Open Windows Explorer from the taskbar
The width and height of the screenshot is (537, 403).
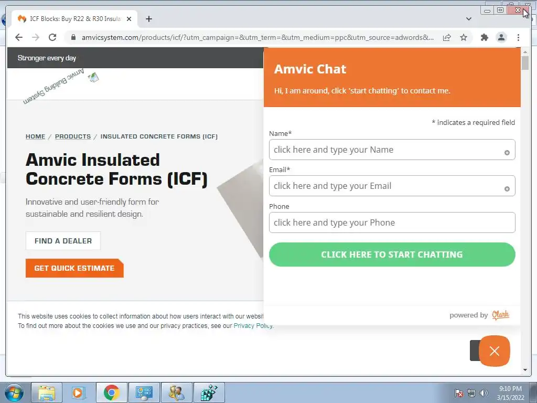point(47,393)
